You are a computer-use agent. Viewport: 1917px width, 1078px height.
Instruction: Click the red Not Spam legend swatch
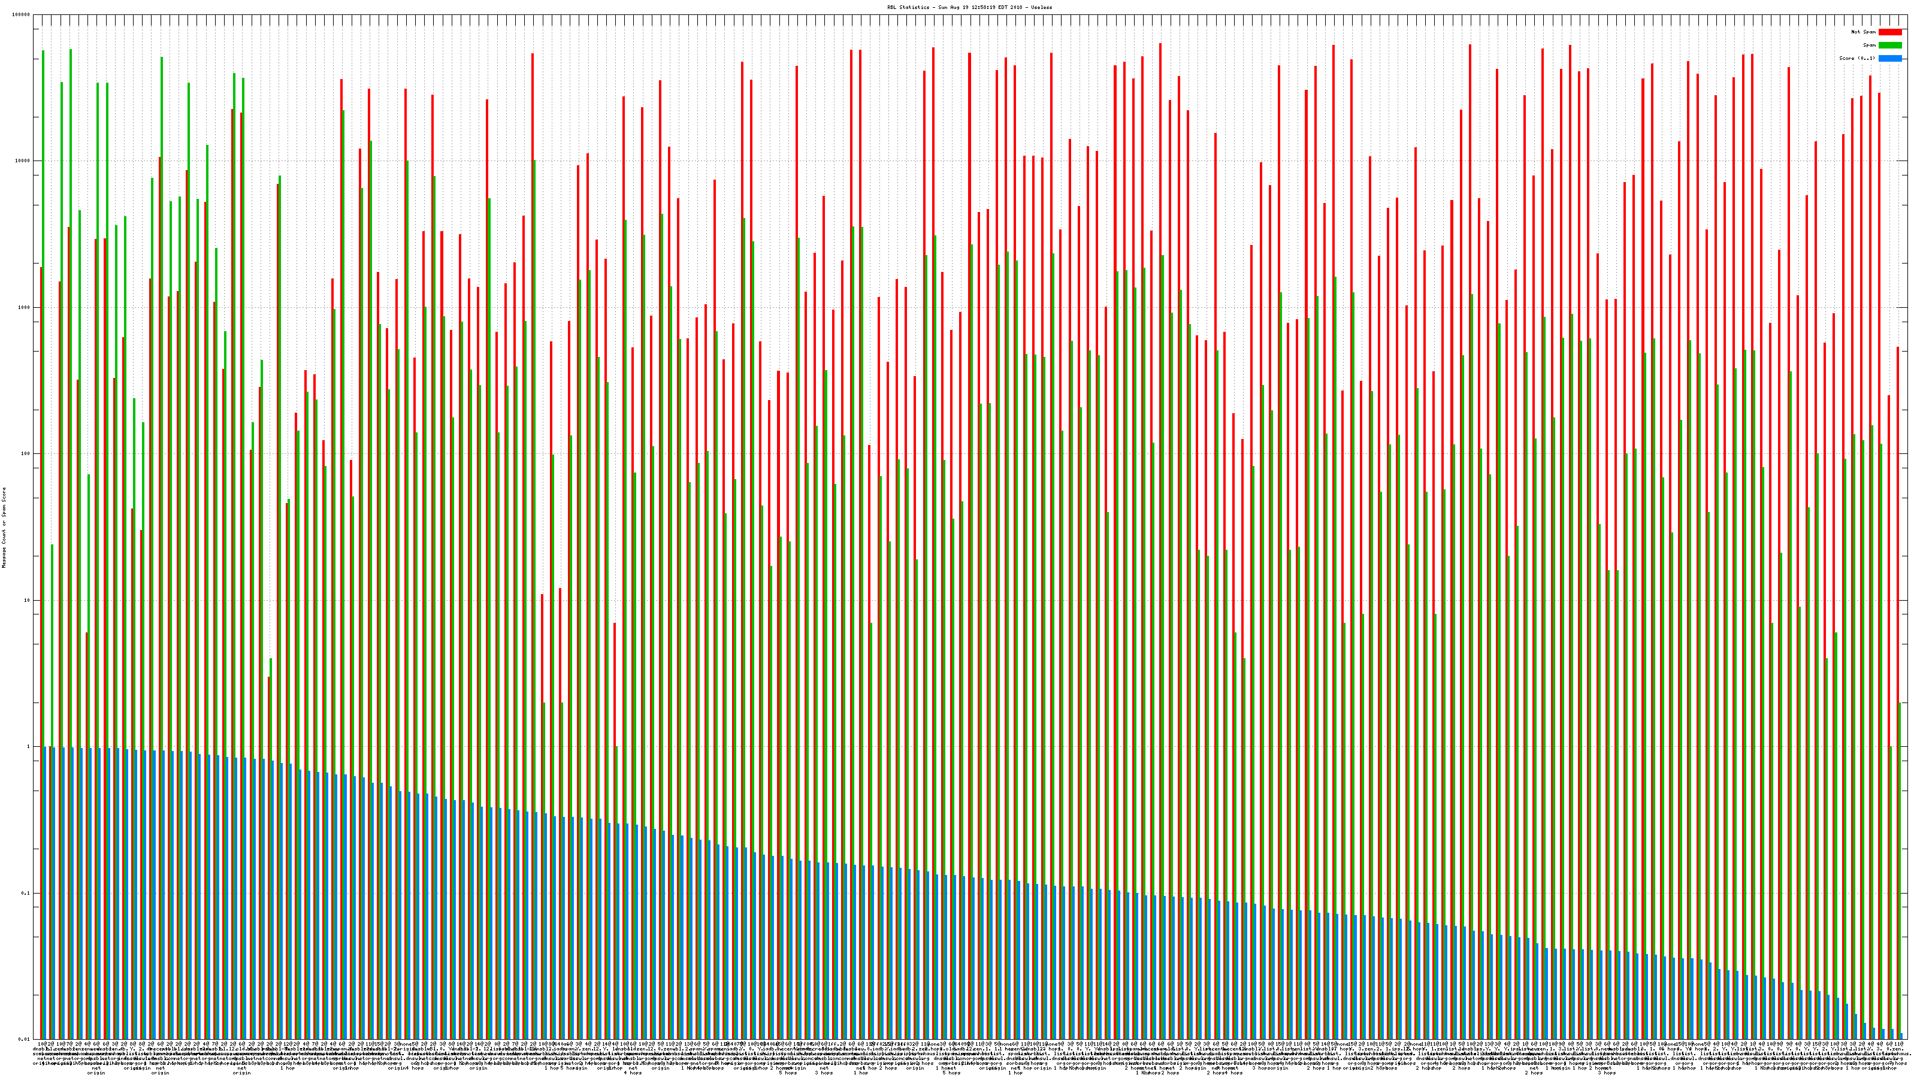pos(1889,32)
